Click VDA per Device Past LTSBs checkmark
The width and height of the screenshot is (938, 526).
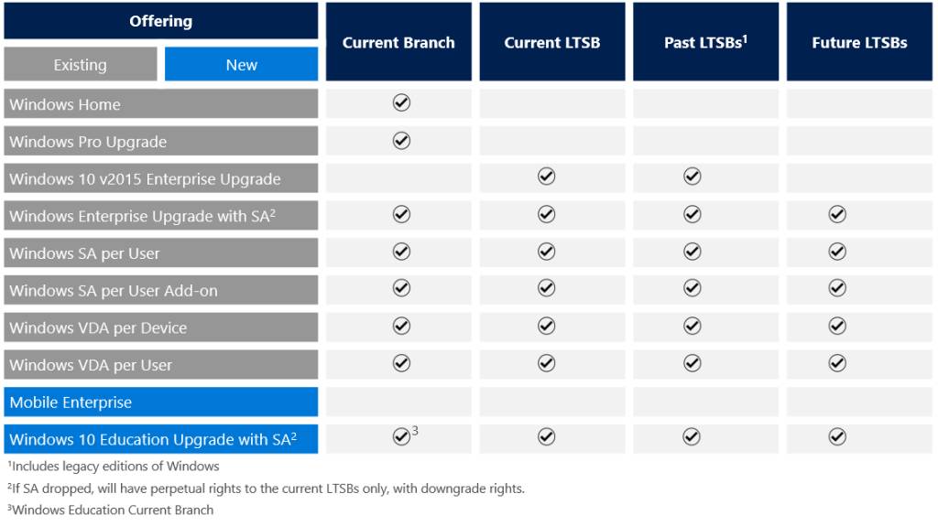click(693, 326)
